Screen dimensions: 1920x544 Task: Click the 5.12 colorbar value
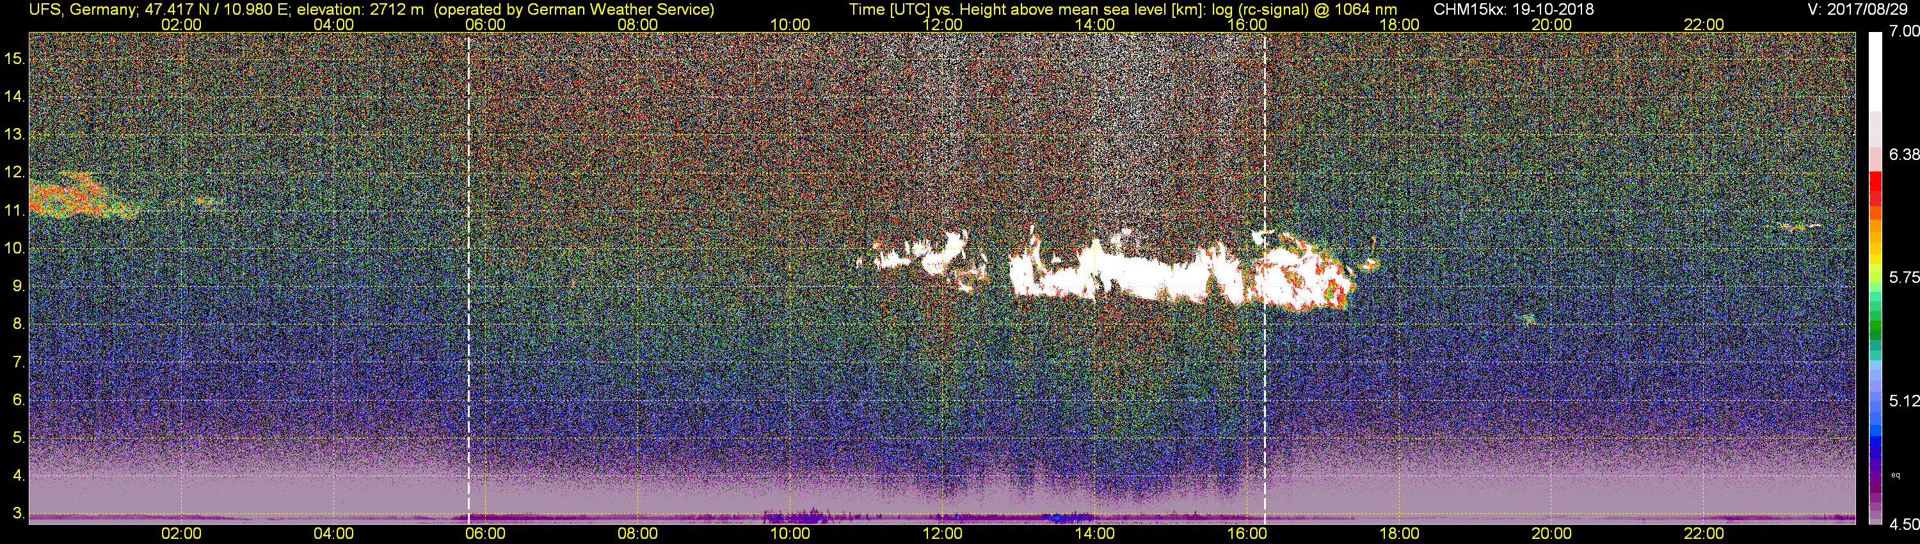pyautogui.click(x=1903, y=401)
